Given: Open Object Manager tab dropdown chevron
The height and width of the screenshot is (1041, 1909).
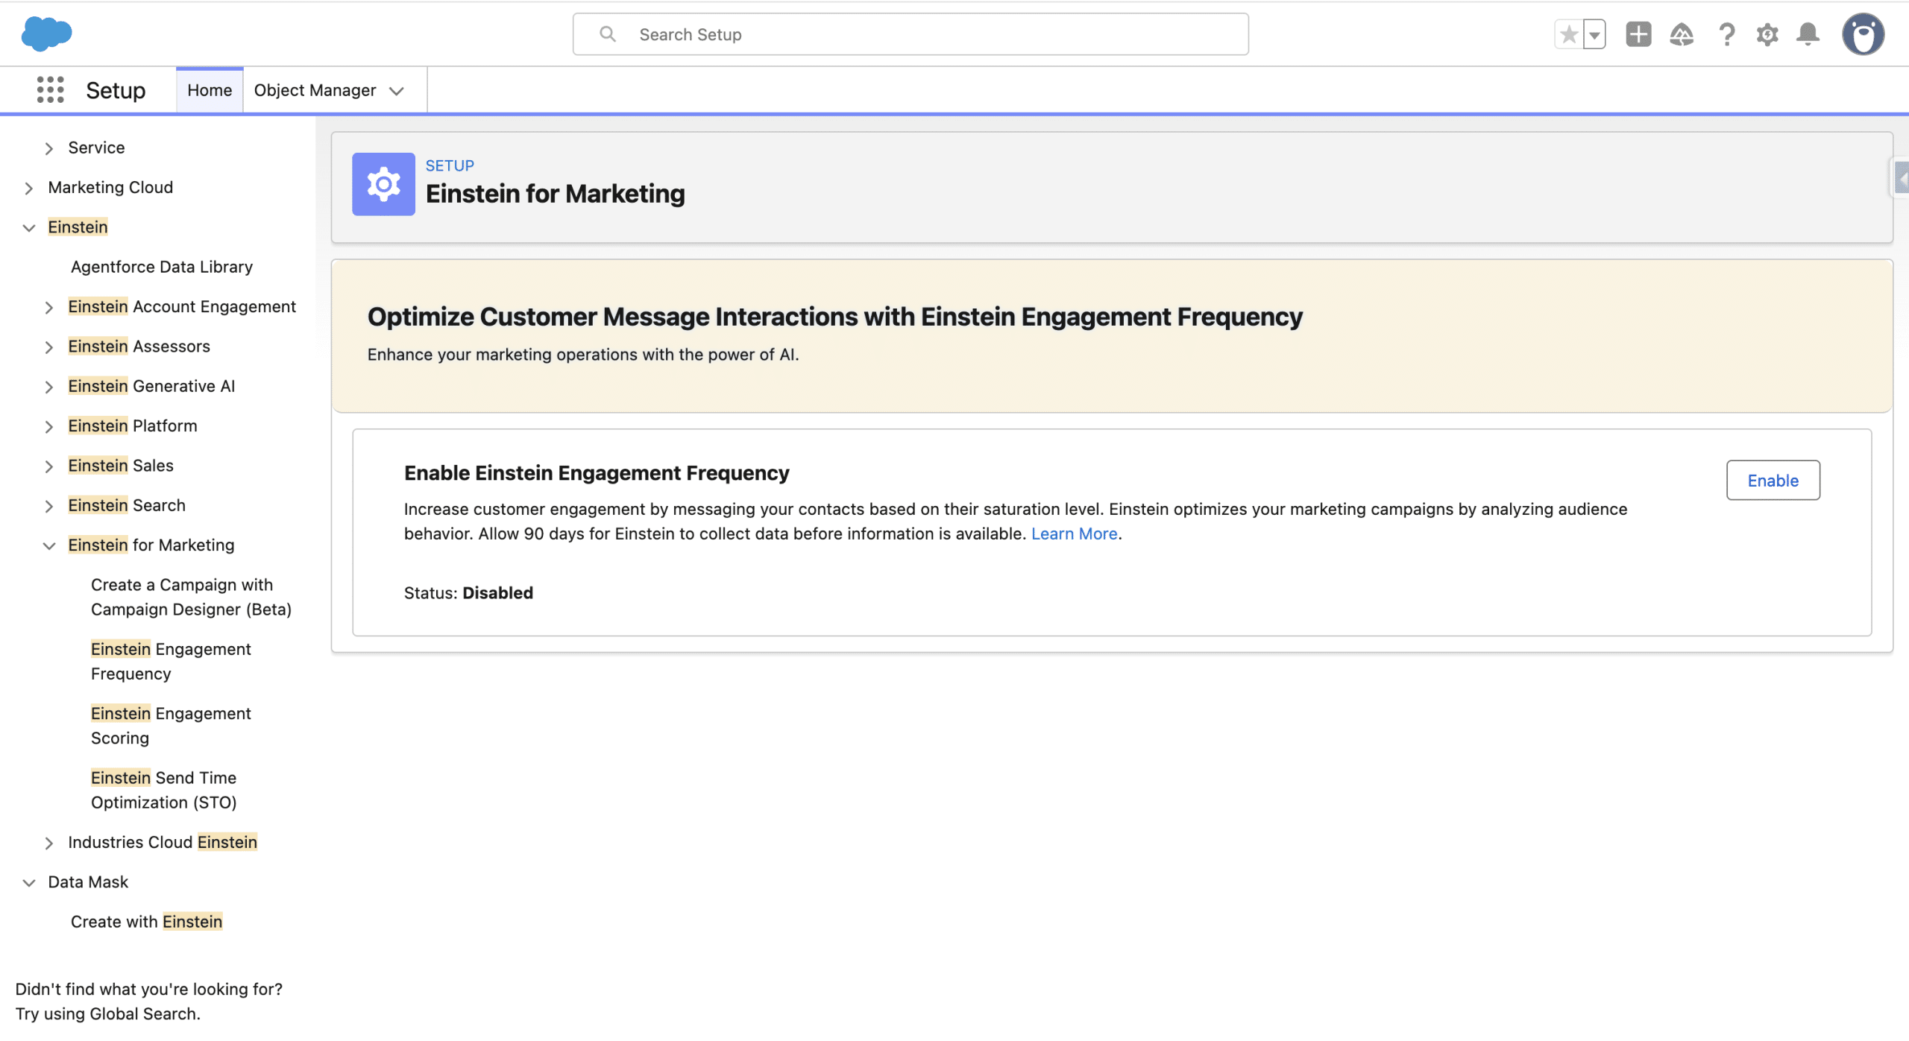Looking at the screenshot, I should [x=397, y=91].
